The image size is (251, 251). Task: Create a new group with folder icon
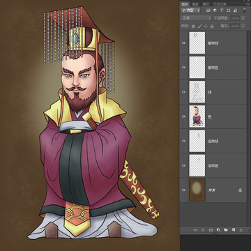(x=226, y=229)
